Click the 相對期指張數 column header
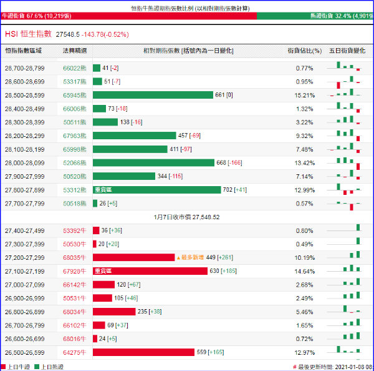 point(188,51)
